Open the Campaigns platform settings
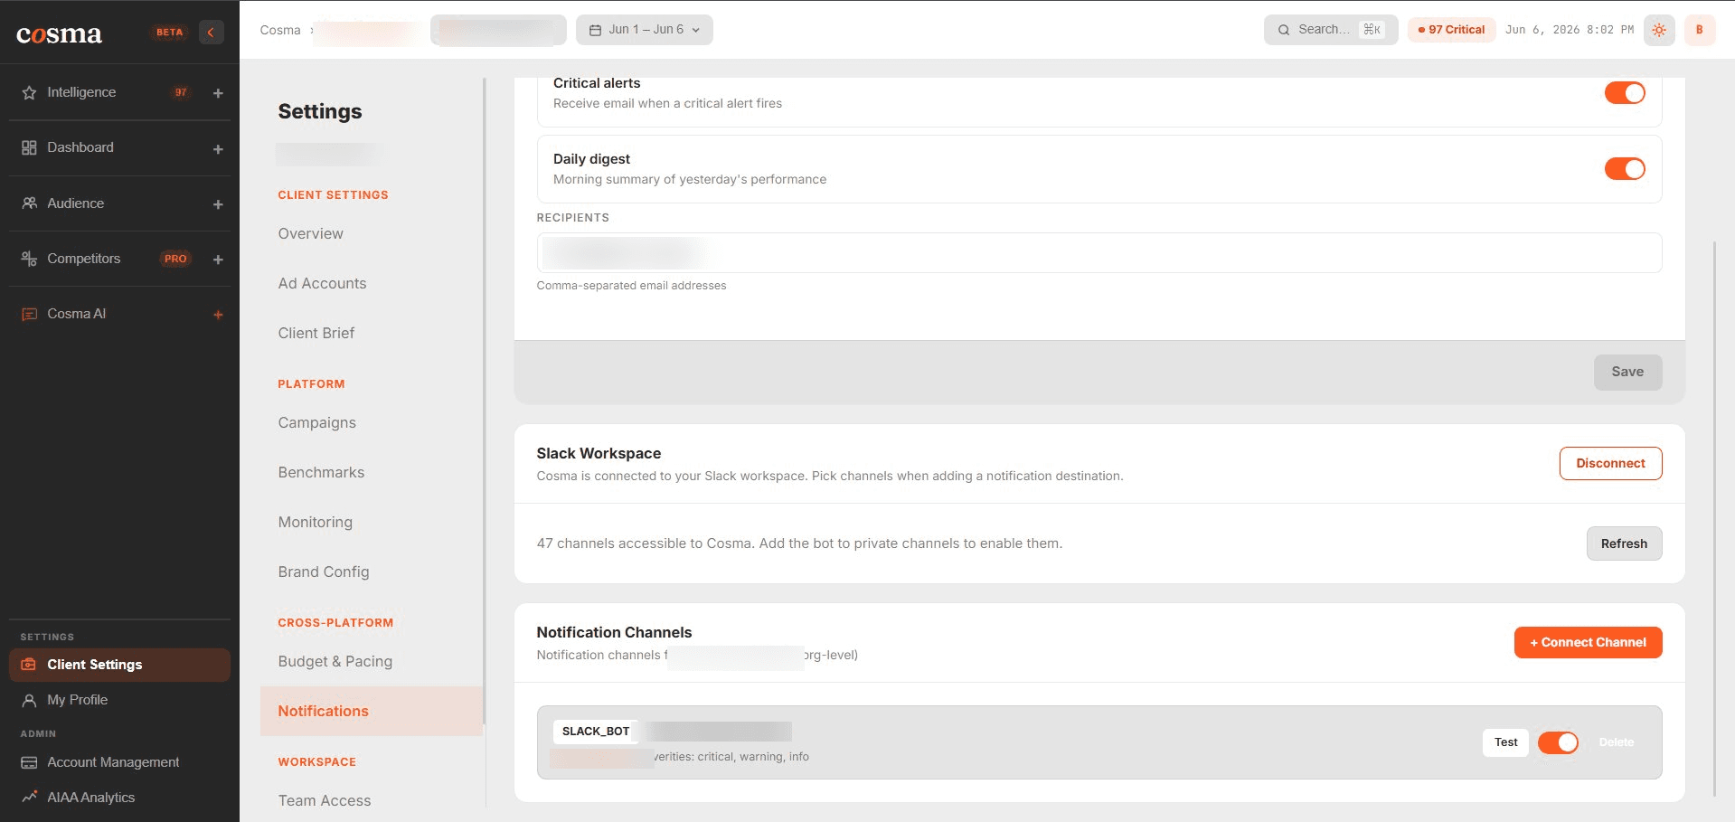 point(316,422)
